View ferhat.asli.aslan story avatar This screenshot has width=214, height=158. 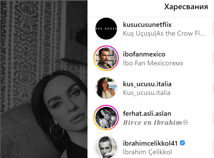click(106, 117)
